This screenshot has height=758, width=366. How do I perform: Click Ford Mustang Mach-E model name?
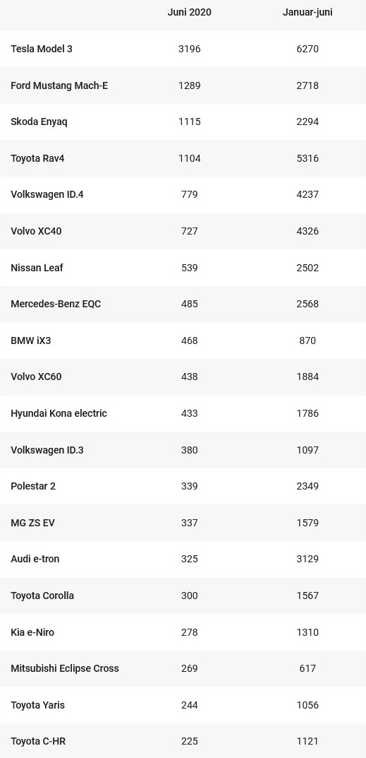[59, 85]
